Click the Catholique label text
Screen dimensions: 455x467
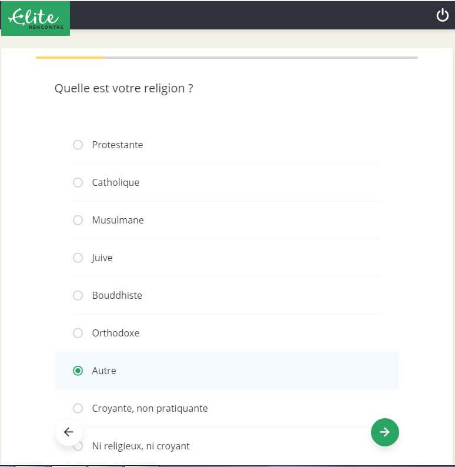pos(116,182)
